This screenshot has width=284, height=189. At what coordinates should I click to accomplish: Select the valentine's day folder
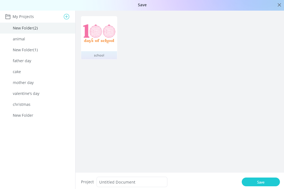(38, 94)
